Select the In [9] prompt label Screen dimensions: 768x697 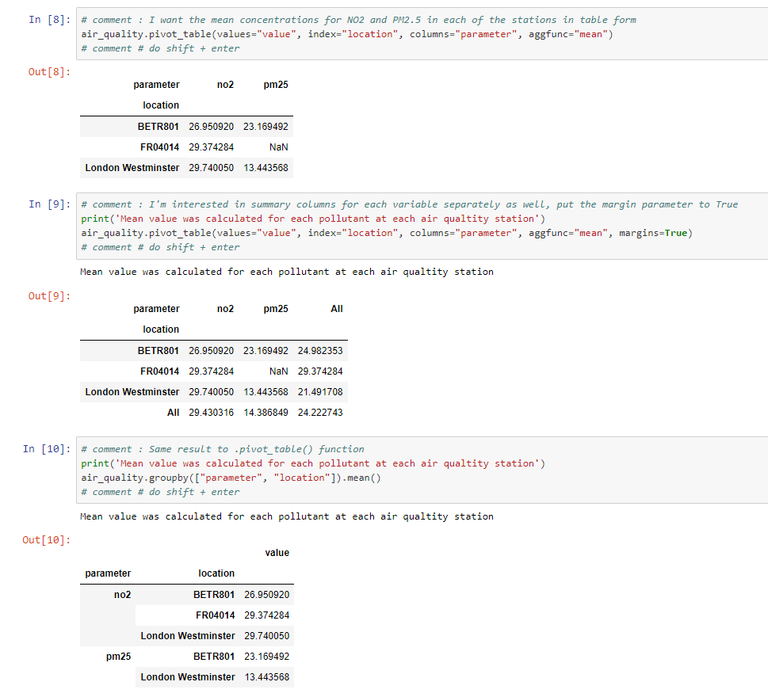tap(49, 204)
